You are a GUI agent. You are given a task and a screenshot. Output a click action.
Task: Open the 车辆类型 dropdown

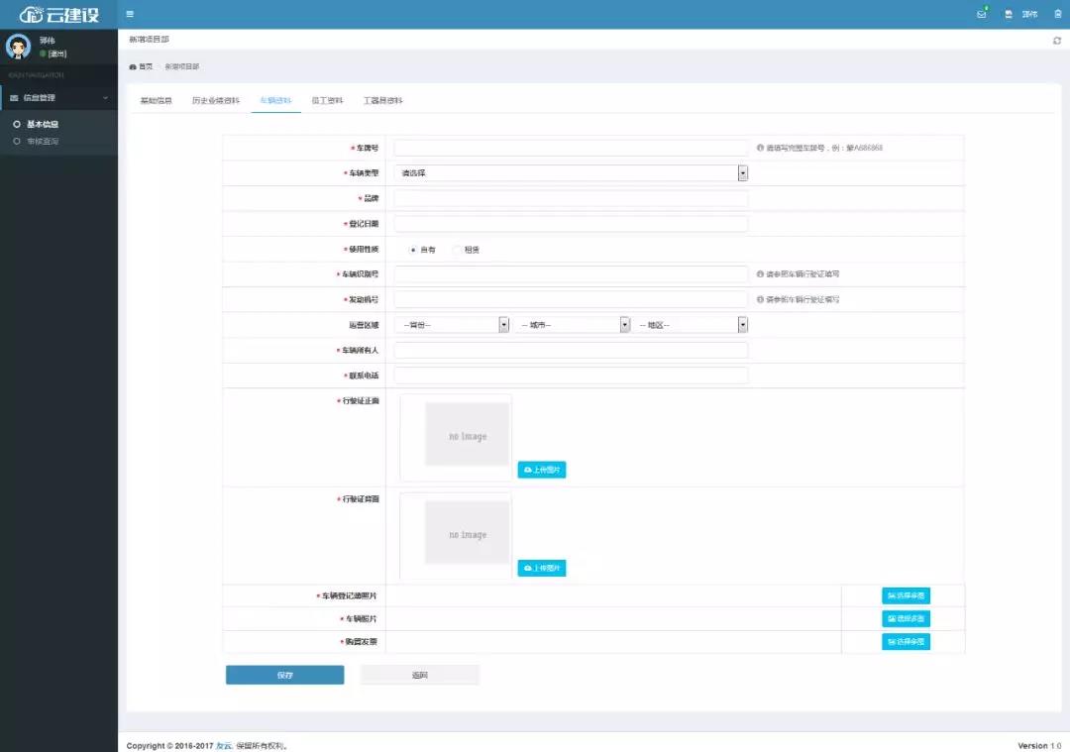click(x=571, y=172)
